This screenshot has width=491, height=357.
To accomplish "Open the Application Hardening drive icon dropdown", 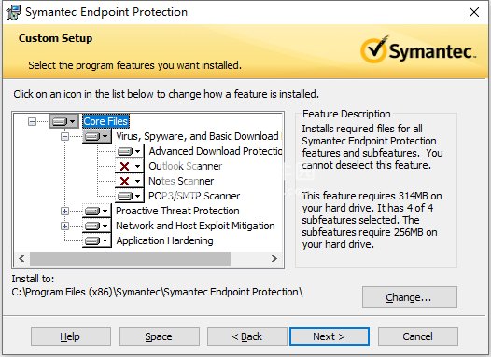I will pos(97,240).
